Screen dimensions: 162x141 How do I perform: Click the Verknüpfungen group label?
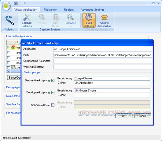(x=33, y=72)
